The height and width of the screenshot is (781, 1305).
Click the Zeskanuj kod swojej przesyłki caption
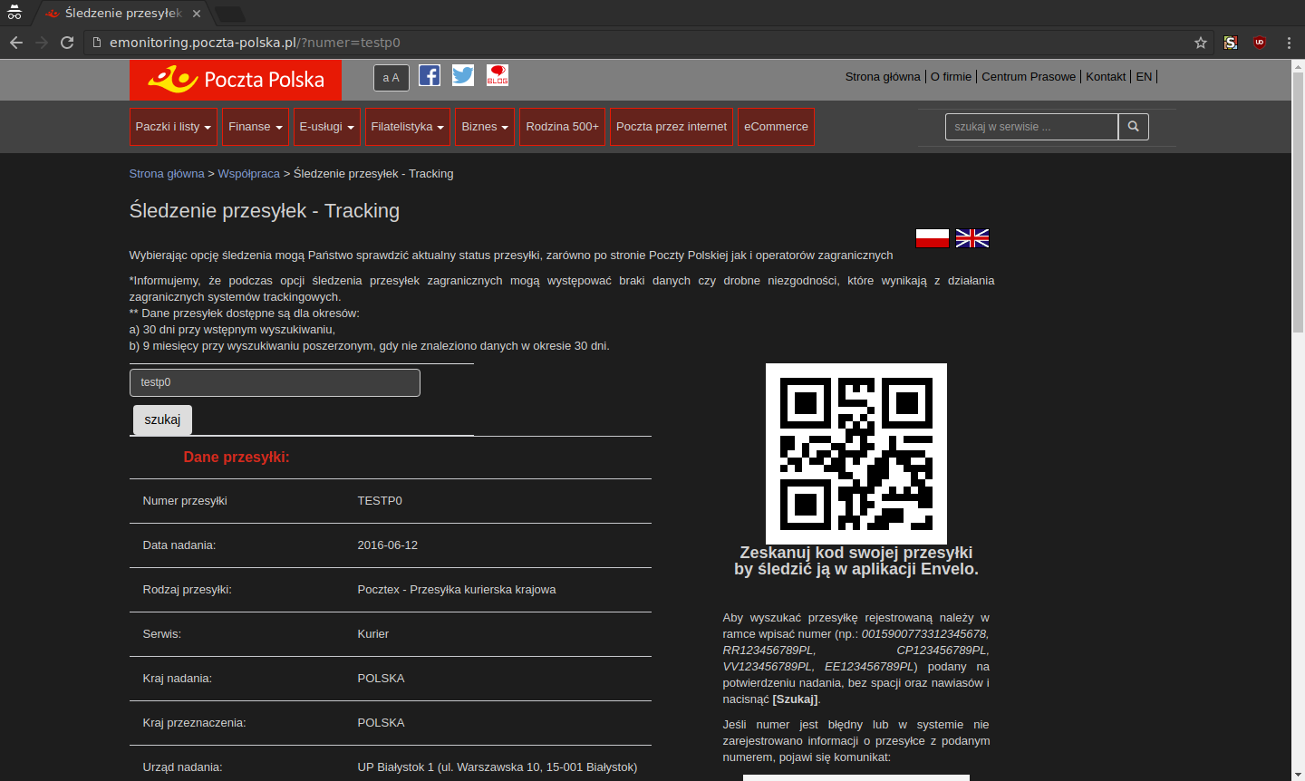(856, 561)
